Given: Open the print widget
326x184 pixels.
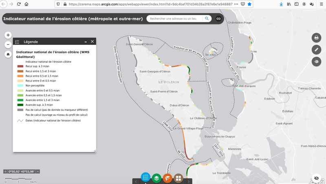Looking at the screenshot, I should pos(316,38).
